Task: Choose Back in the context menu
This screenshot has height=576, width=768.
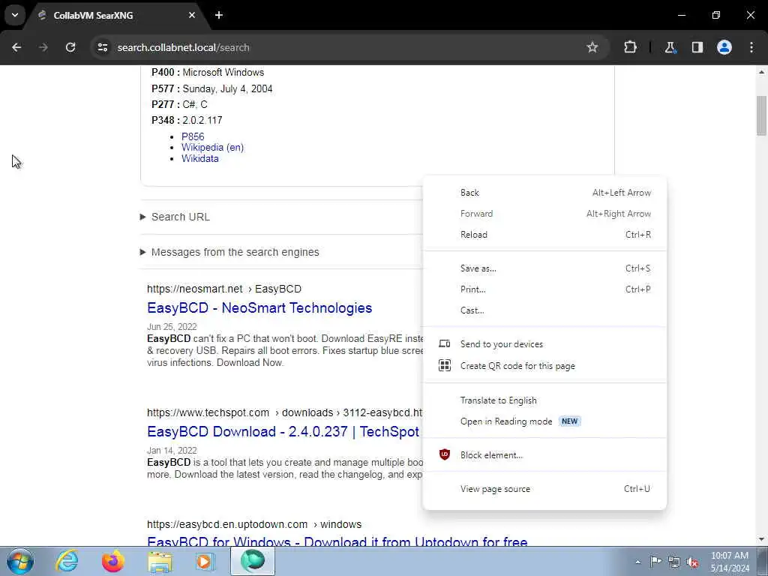Action: 544,193
